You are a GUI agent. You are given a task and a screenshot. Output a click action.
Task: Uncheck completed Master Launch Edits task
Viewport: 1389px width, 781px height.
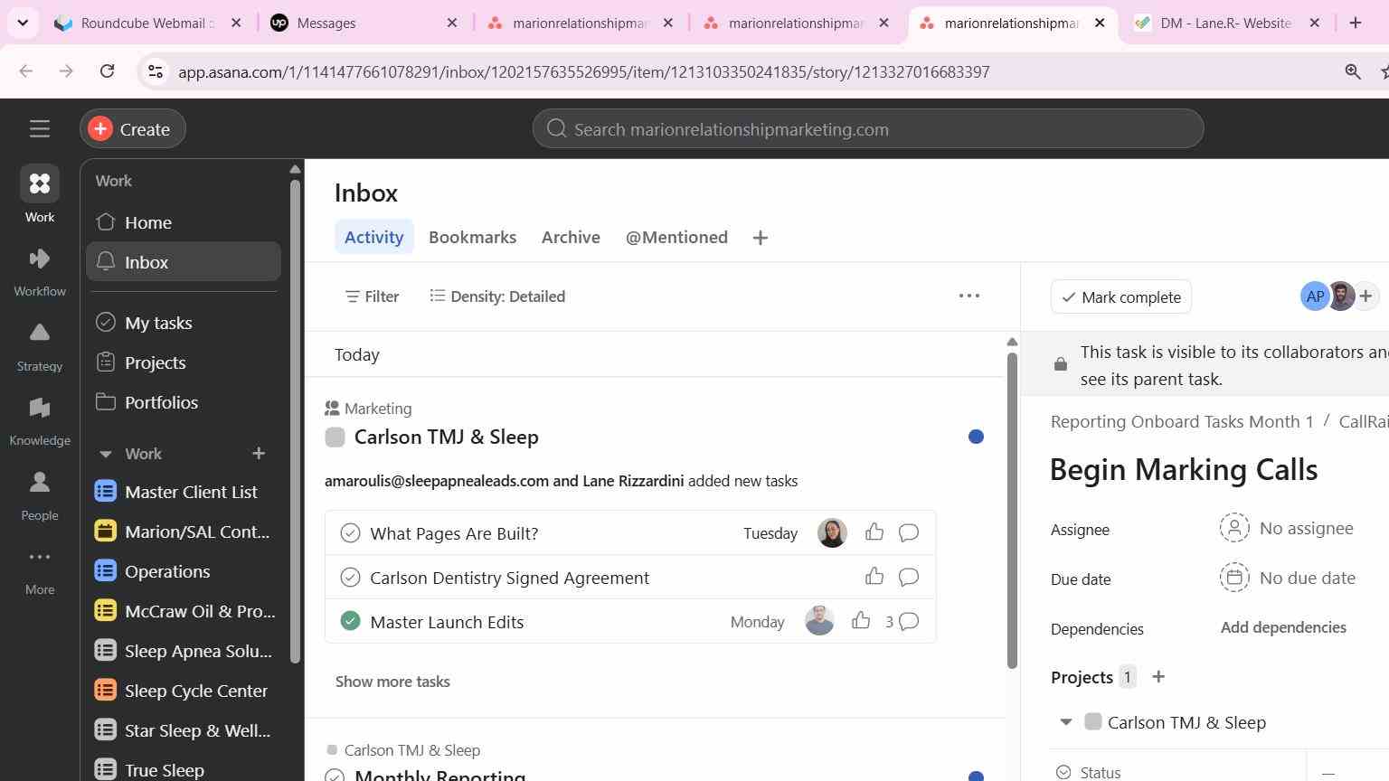point(350,621)
